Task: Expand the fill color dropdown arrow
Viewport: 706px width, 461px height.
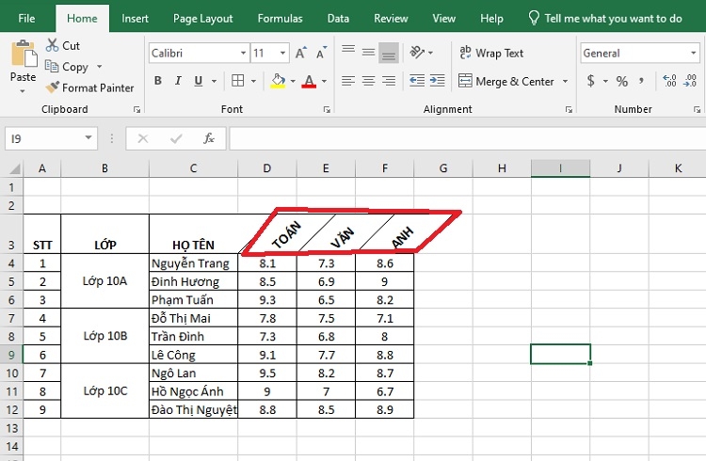Action: click(293, 82)
